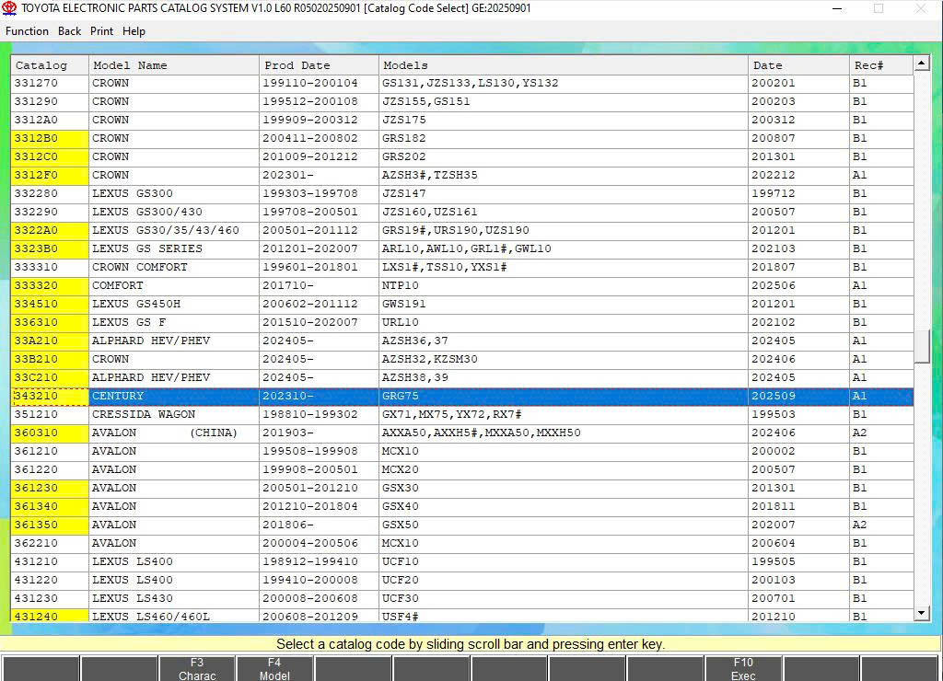Select catalog code 331270
Viewport: 943px width, 681px height.
[x=50, y=83]
